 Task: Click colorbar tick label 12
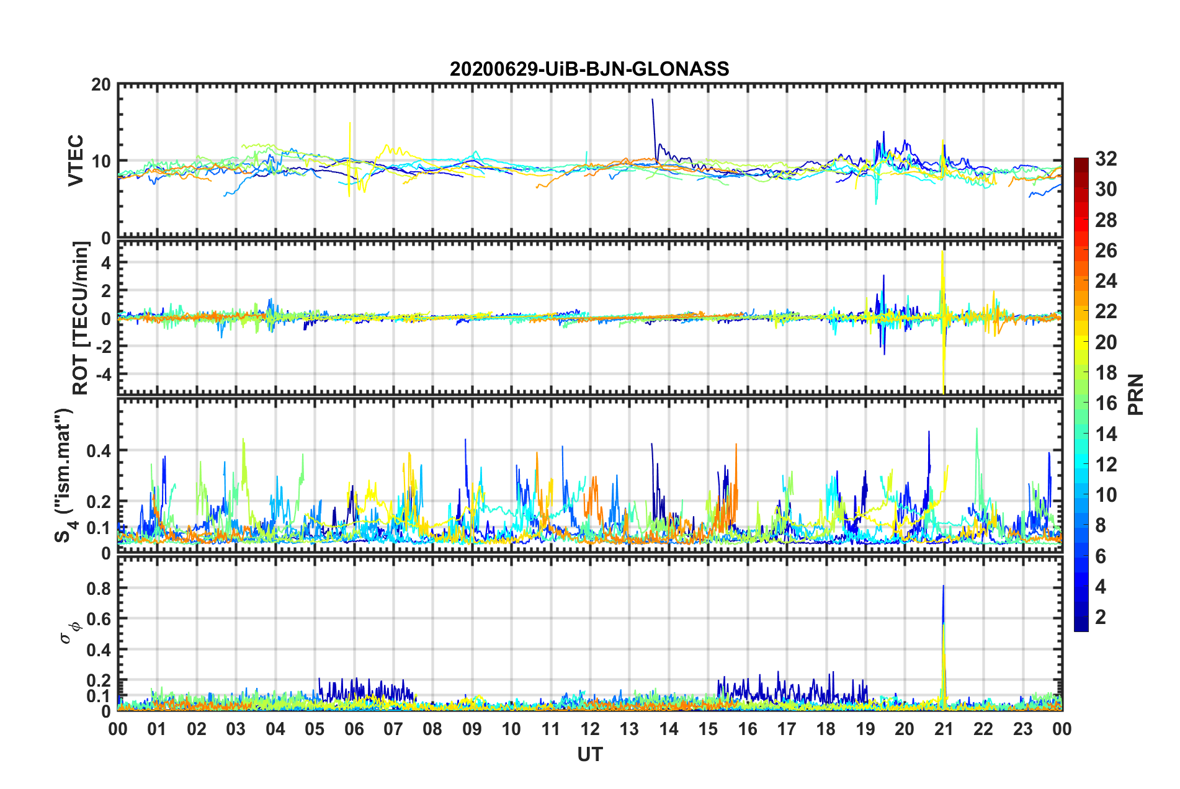tap(1106, 465)
